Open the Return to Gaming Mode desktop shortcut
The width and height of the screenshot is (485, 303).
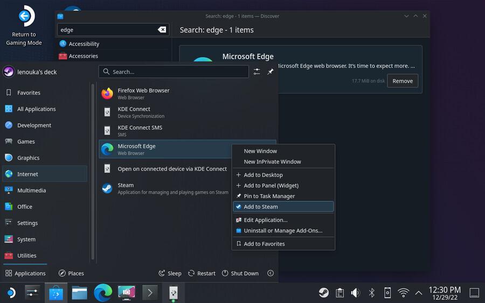[x=24, y=26]
